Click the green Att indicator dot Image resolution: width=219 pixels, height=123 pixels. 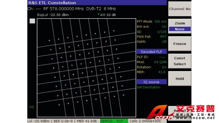pos(99,14)
